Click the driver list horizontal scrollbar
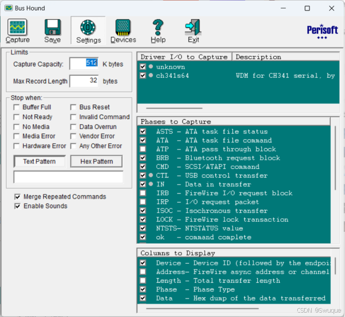The width and height of the screenshot is (345, 317). (174, 108)
